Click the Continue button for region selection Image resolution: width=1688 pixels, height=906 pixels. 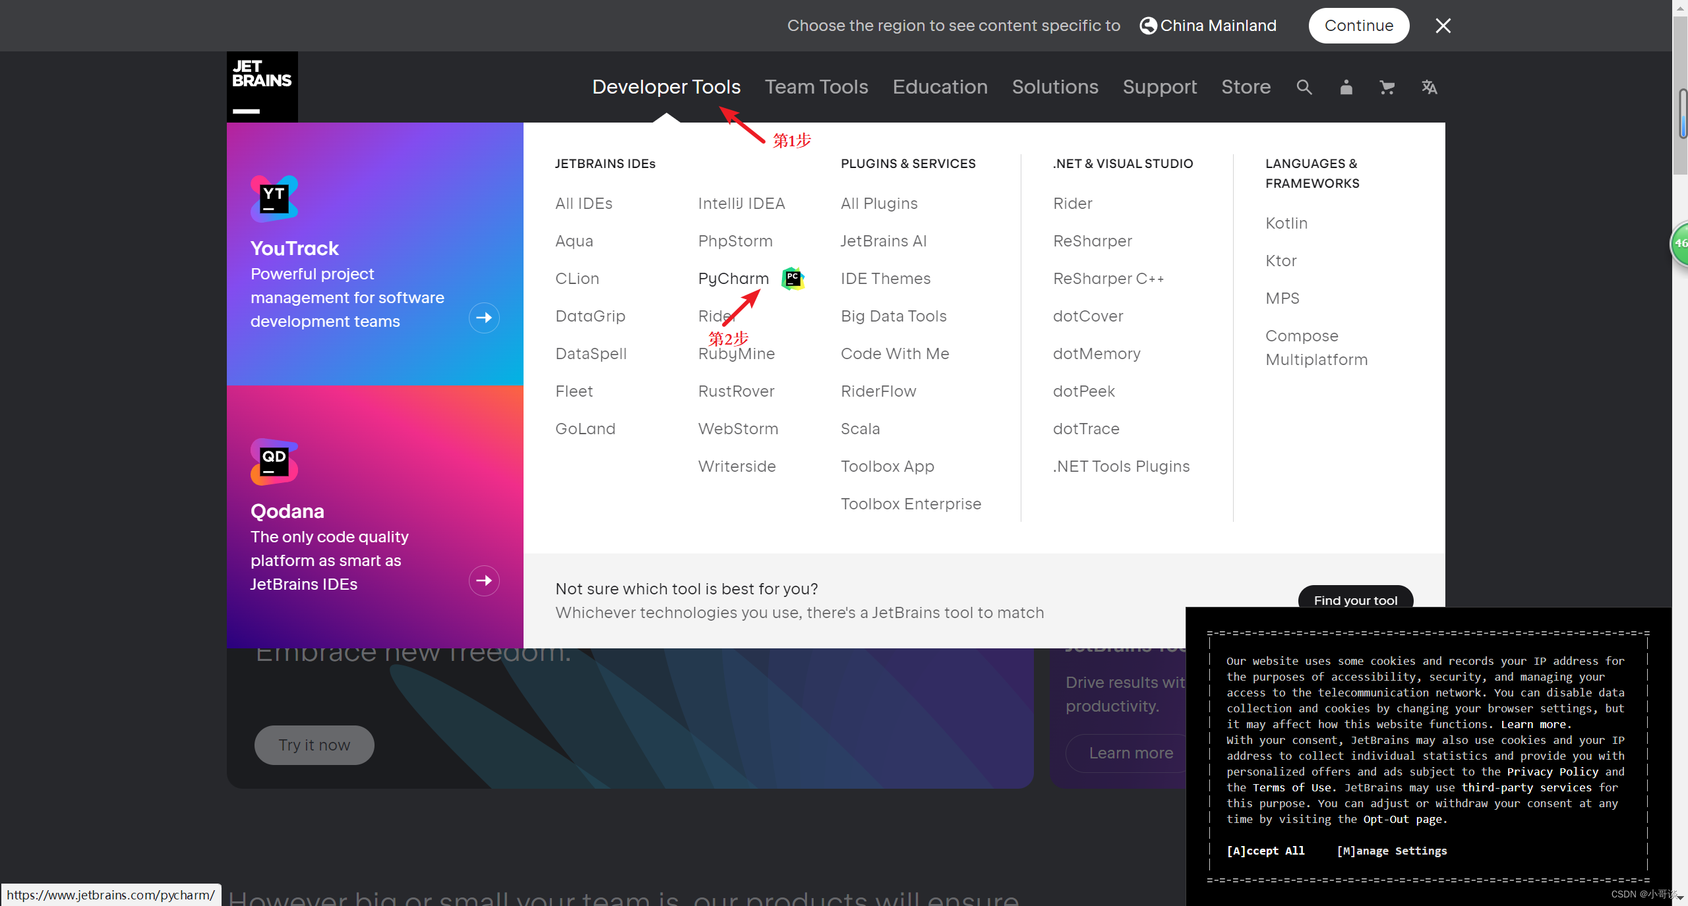(1359, 26)
